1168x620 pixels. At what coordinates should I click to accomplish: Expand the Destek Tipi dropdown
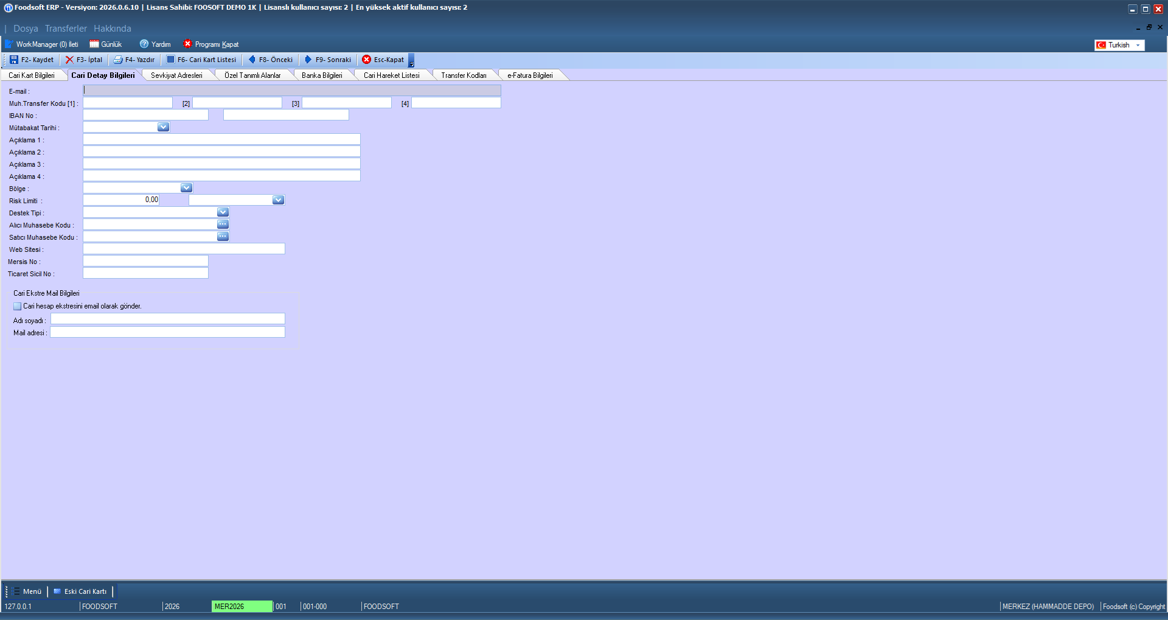coord(223,212)
